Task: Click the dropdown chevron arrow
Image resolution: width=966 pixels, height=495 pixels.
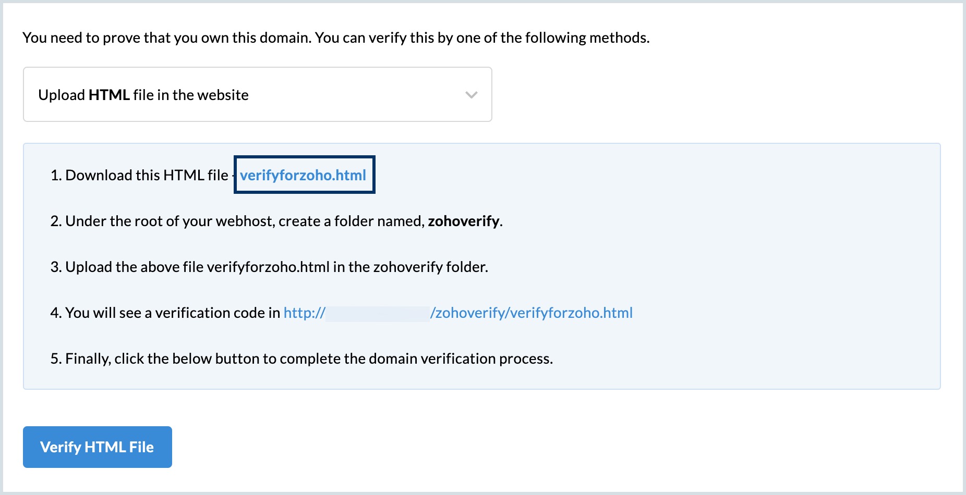Action: 472,95
